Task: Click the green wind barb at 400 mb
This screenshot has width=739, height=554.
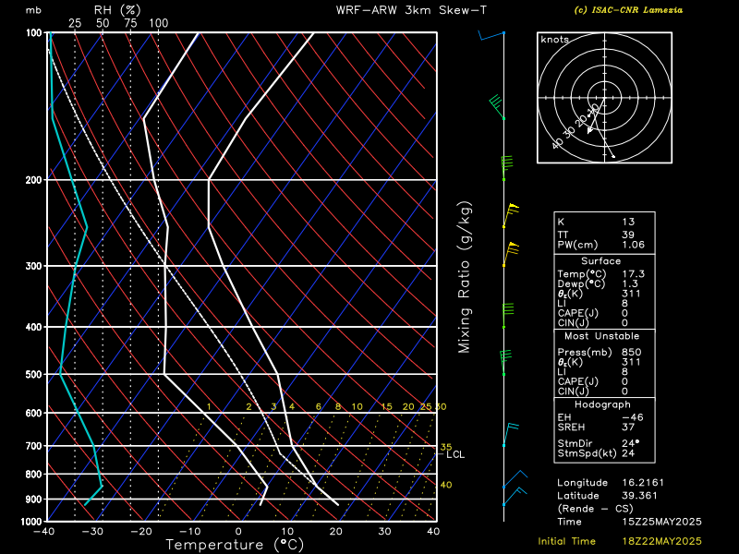Action: [507, 316]
